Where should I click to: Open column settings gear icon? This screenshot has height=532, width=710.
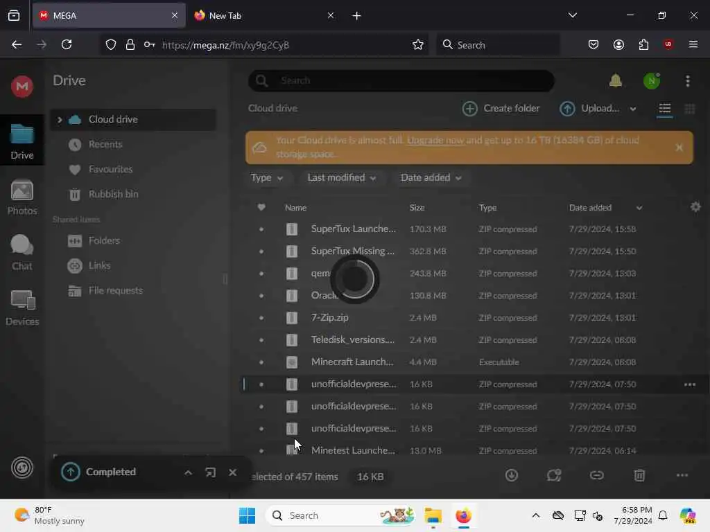(x=695, y=206)
